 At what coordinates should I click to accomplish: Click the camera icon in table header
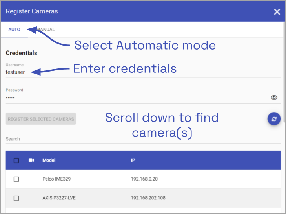[31, 160]
